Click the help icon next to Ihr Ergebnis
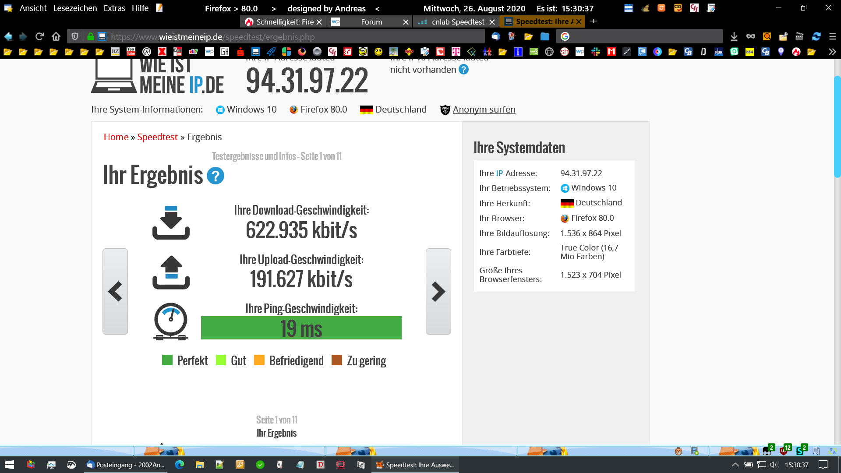The height and width of the screenshot is (473, 841). (x=215, y=176)
